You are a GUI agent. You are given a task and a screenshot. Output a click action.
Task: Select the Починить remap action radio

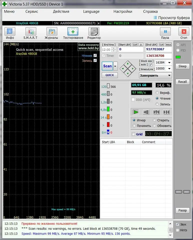[x=134, y=126]
